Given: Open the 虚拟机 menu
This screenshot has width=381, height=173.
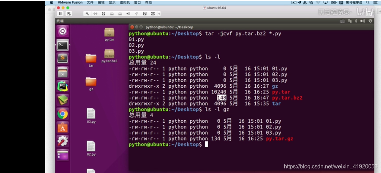Looking at the screenshot, I should coord(125,2).
